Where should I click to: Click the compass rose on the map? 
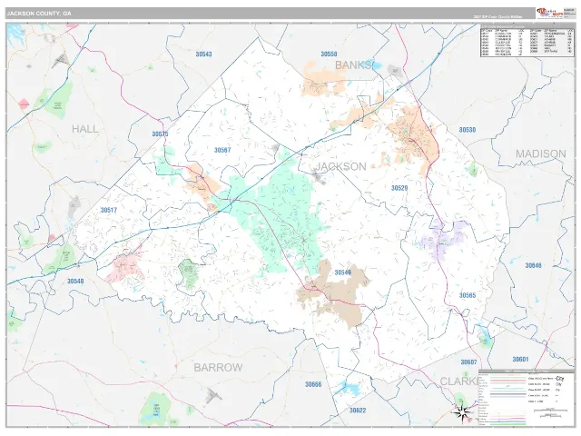[463, 411]
